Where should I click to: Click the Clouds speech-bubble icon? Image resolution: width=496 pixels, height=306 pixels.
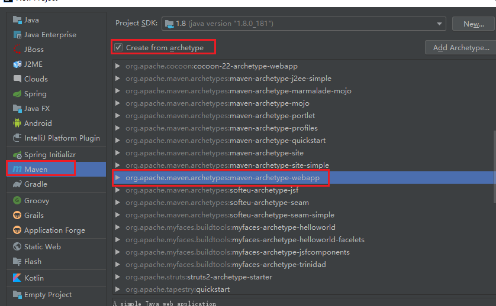(x=17, y=79)
